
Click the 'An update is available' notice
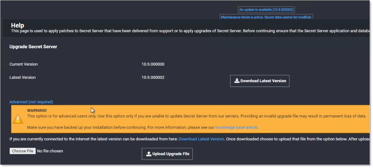pos(266,10)
